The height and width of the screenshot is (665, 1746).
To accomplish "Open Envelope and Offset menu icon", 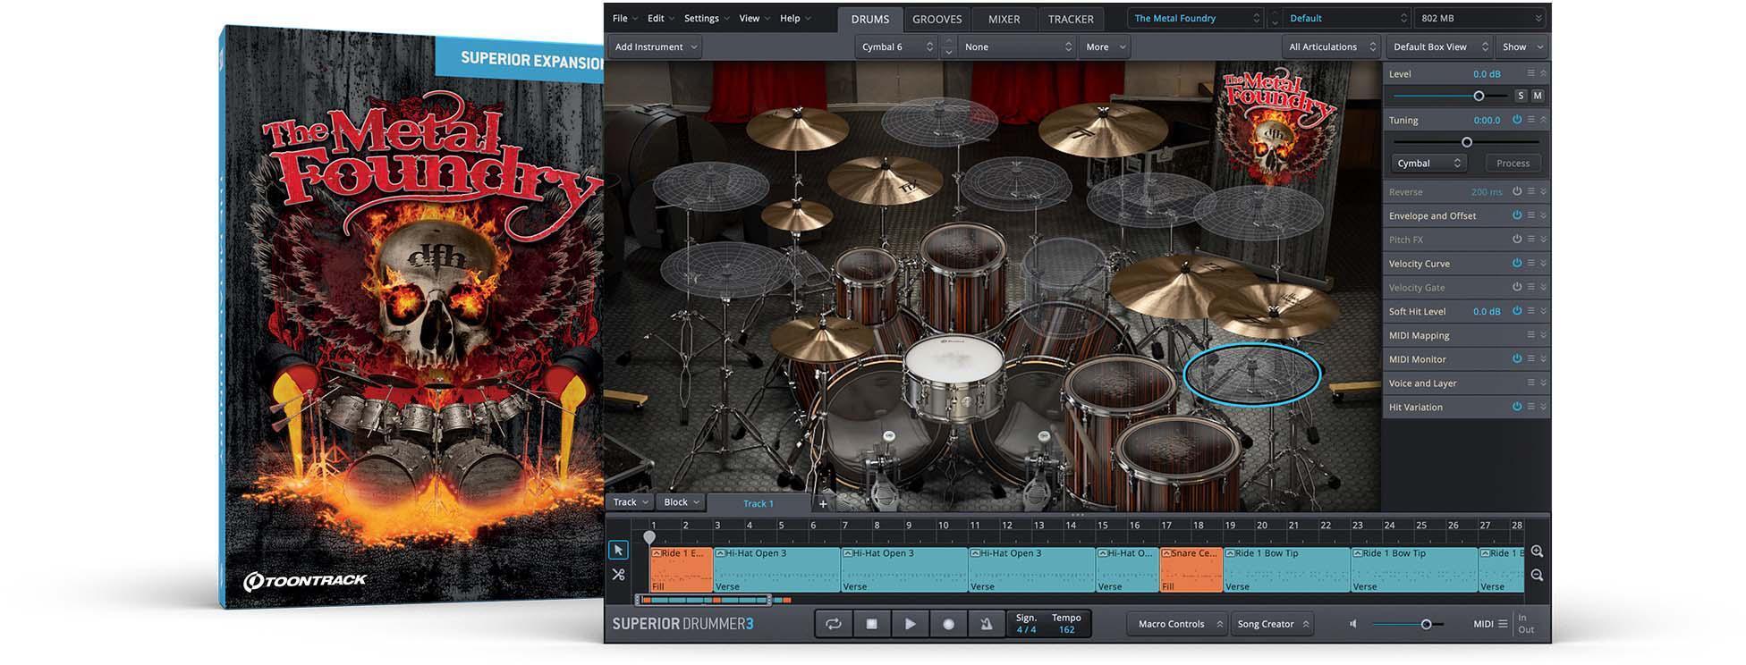I will coord(1530,215).
